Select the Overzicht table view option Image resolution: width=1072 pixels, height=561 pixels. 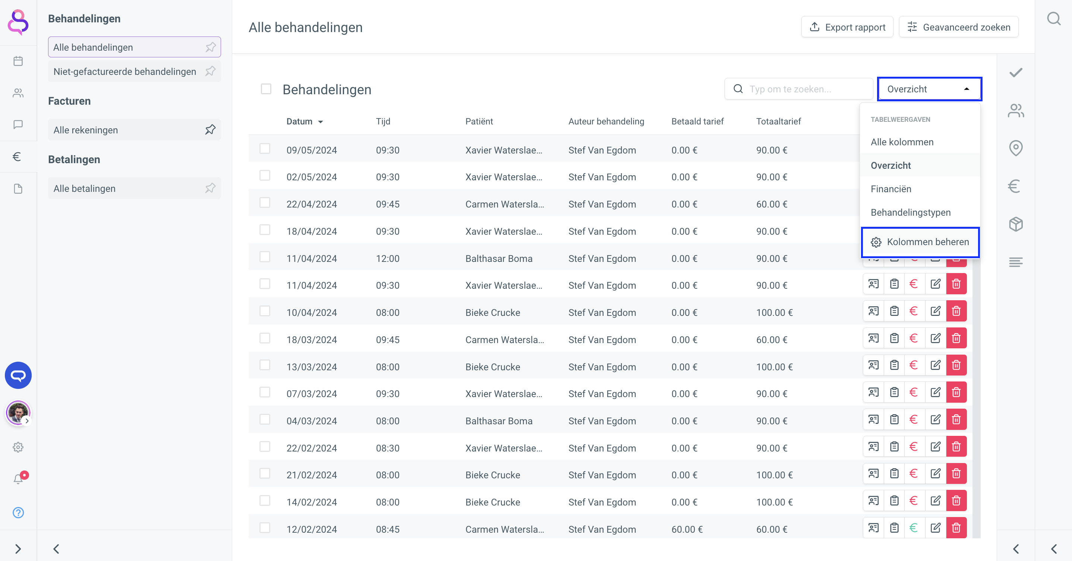click(920, 165)
